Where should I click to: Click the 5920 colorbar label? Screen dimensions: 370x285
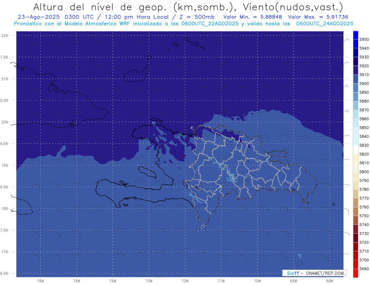(364, 66)
